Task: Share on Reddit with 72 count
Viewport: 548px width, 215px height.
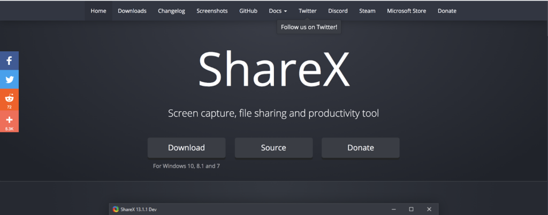Action: click(9, 100)
